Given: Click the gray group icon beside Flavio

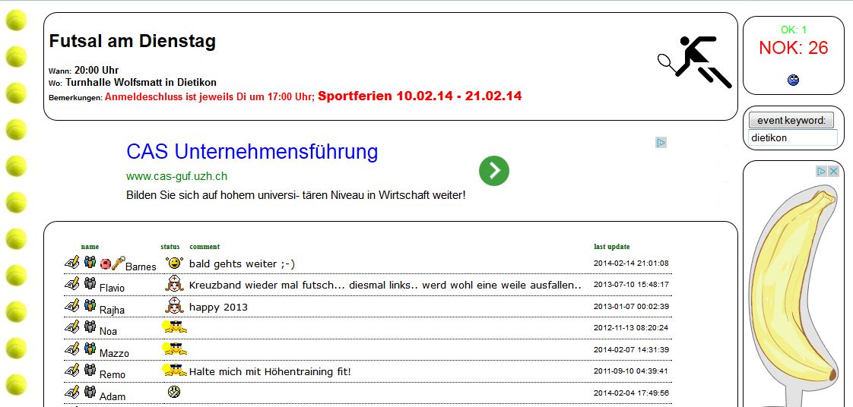Looking at the screenshot, I should pos(90,283).
